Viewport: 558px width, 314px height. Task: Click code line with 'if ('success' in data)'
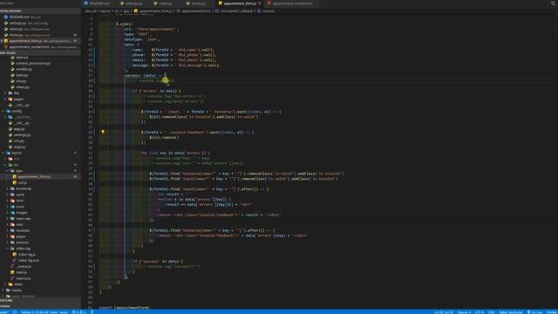[x=158, y=262]
